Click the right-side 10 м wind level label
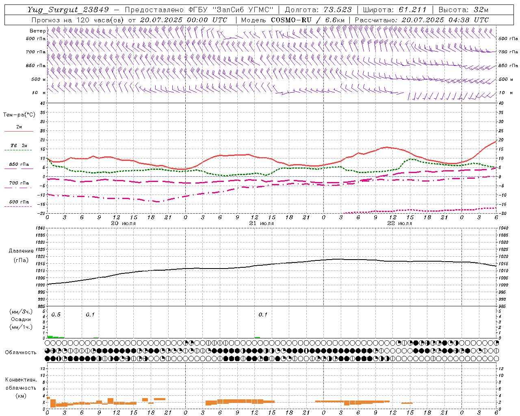This screenshot has height=416, width=520. [x=506, y=93]
